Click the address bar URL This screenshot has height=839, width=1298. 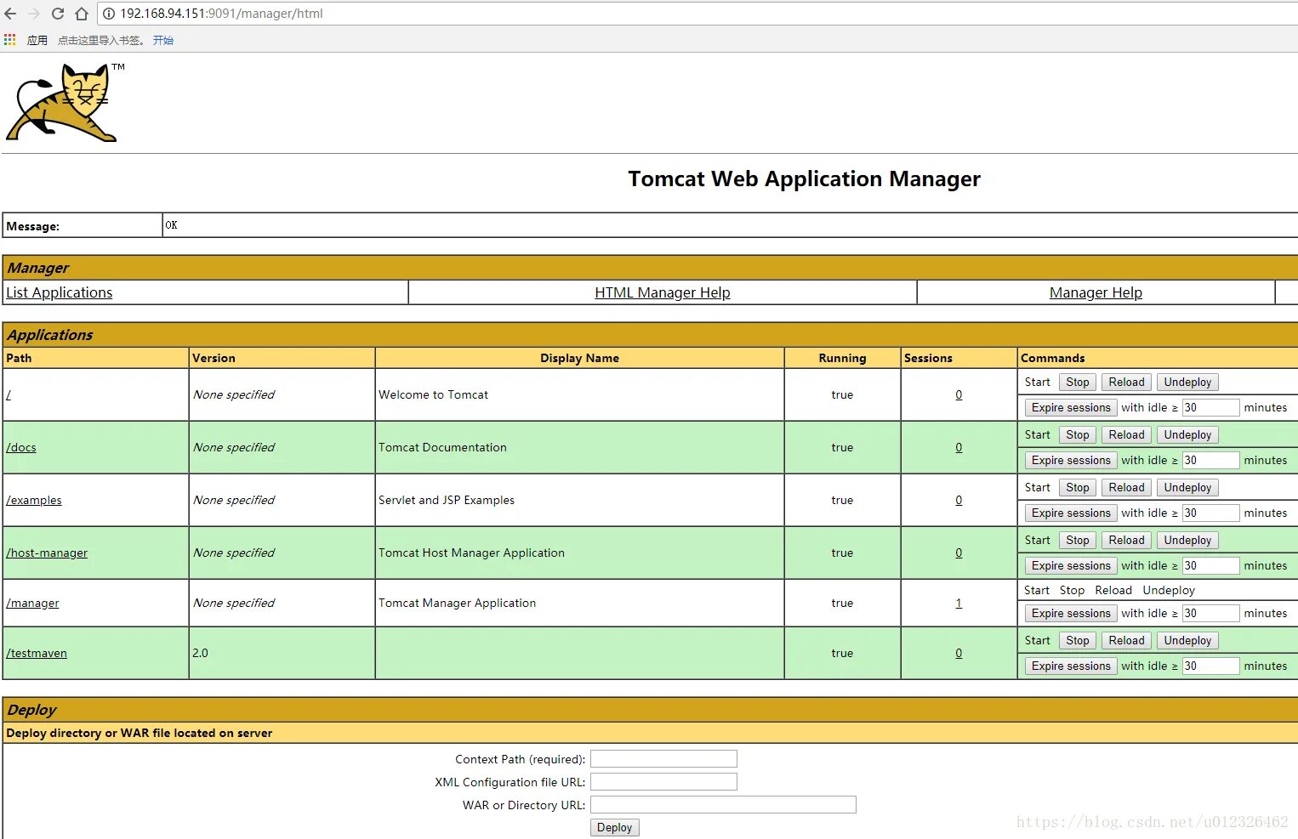tap(221, 14)
